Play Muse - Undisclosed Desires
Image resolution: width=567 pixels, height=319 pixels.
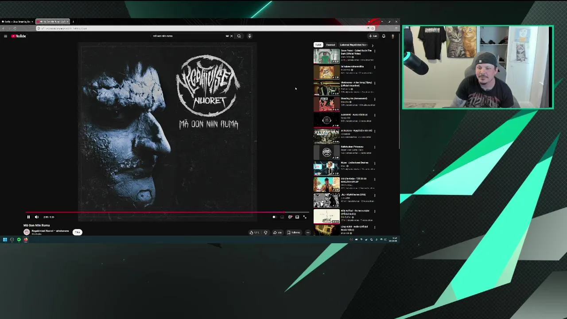[326, 168]
